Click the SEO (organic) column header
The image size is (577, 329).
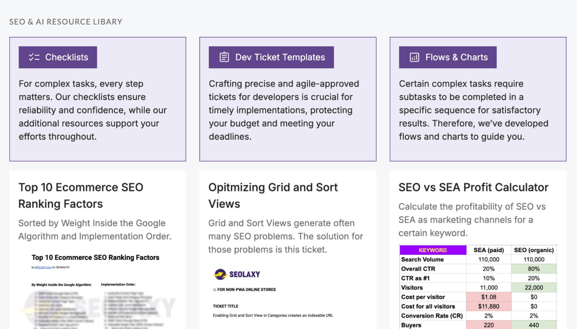[534, 250]
